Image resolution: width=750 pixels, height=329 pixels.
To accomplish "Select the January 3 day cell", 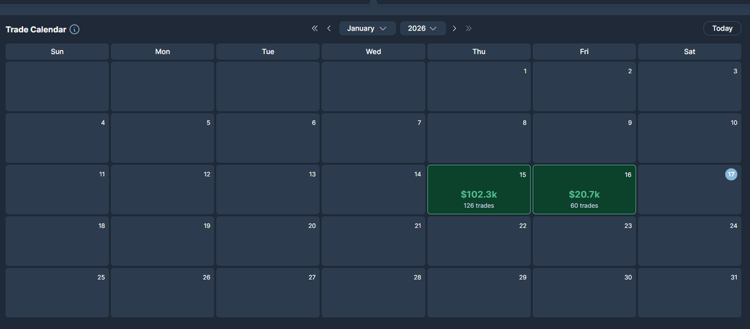I will pyautogui.click(x=689, y=87).
